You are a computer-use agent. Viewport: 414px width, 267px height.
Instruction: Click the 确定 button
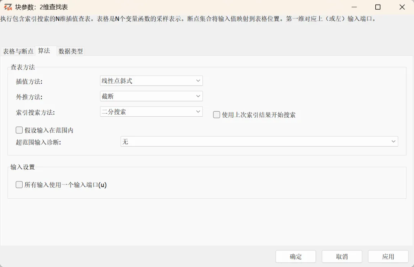pos(296,256)
